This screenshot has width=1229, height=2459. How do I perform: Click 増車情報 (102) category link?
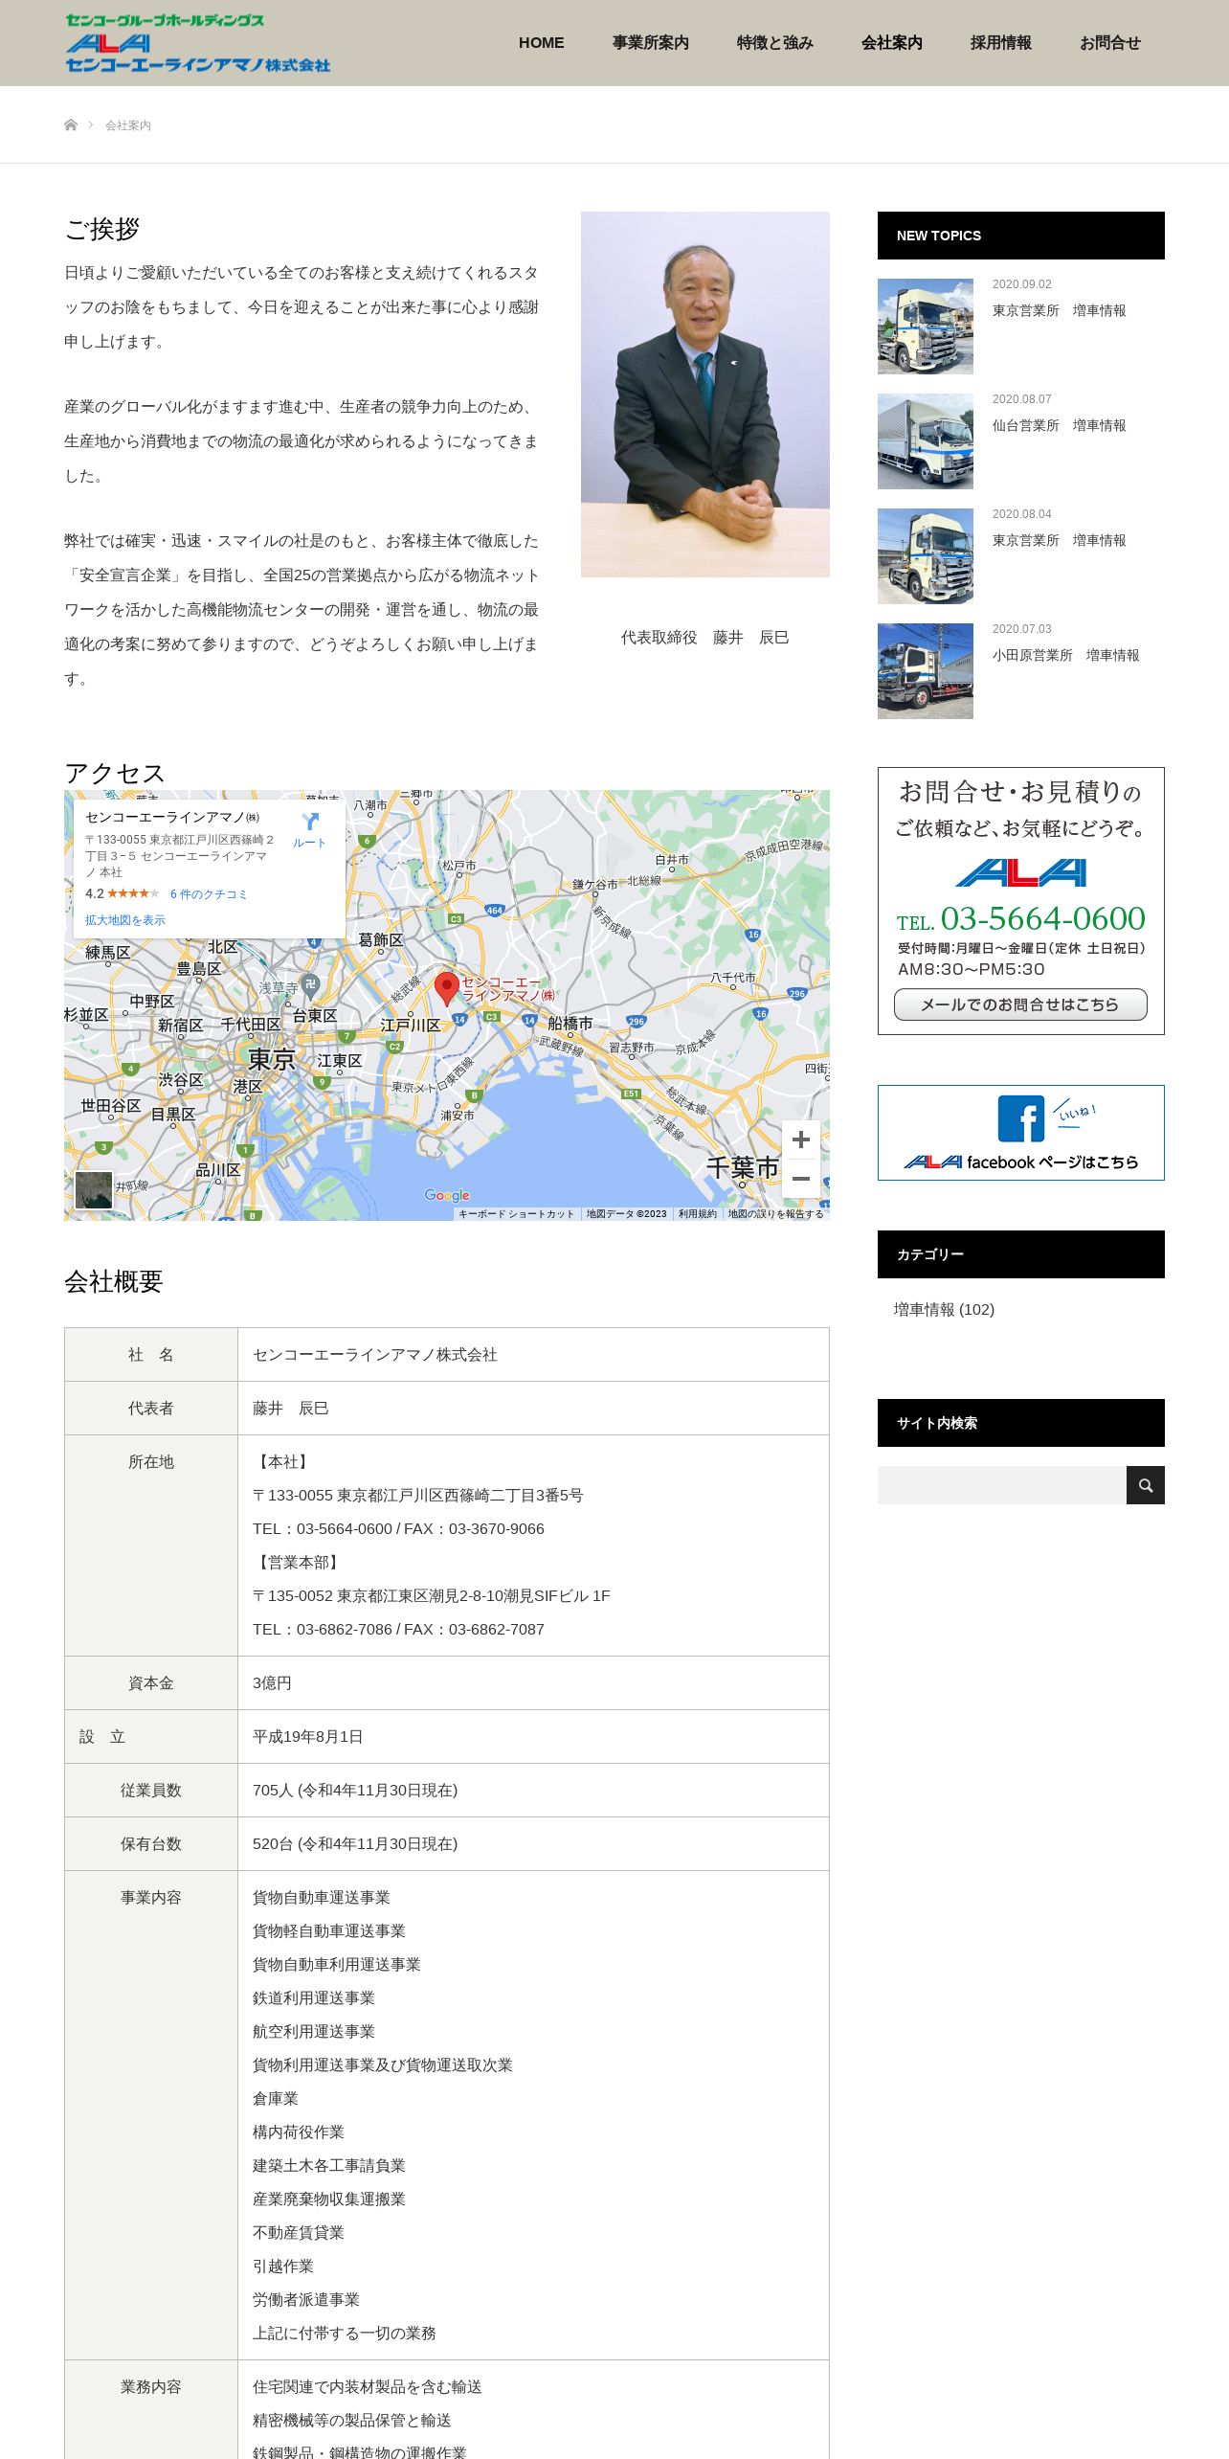point(944,1310)
